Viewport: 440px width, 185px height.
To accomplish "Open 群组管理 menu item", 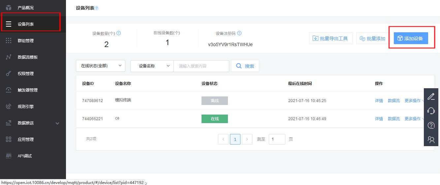I will [x=33, y=40].
